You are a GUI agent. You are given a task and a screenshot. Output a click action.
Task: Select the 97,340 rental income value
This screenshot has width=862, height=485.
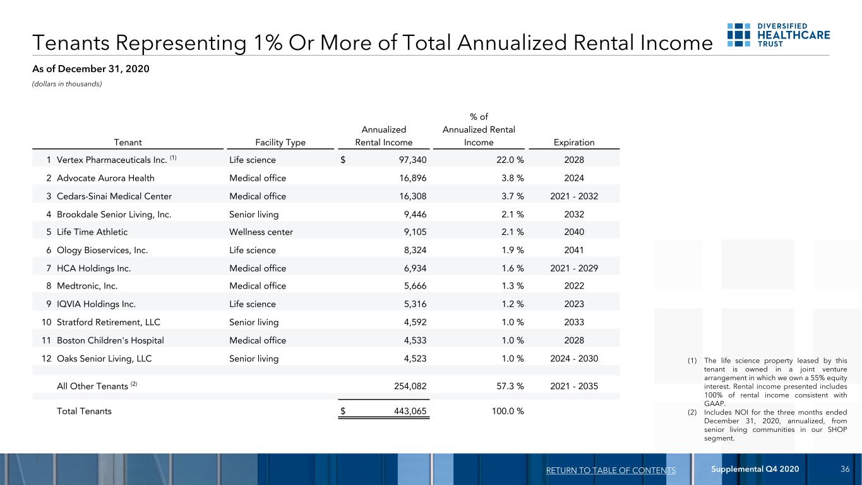tap(409, 160)
